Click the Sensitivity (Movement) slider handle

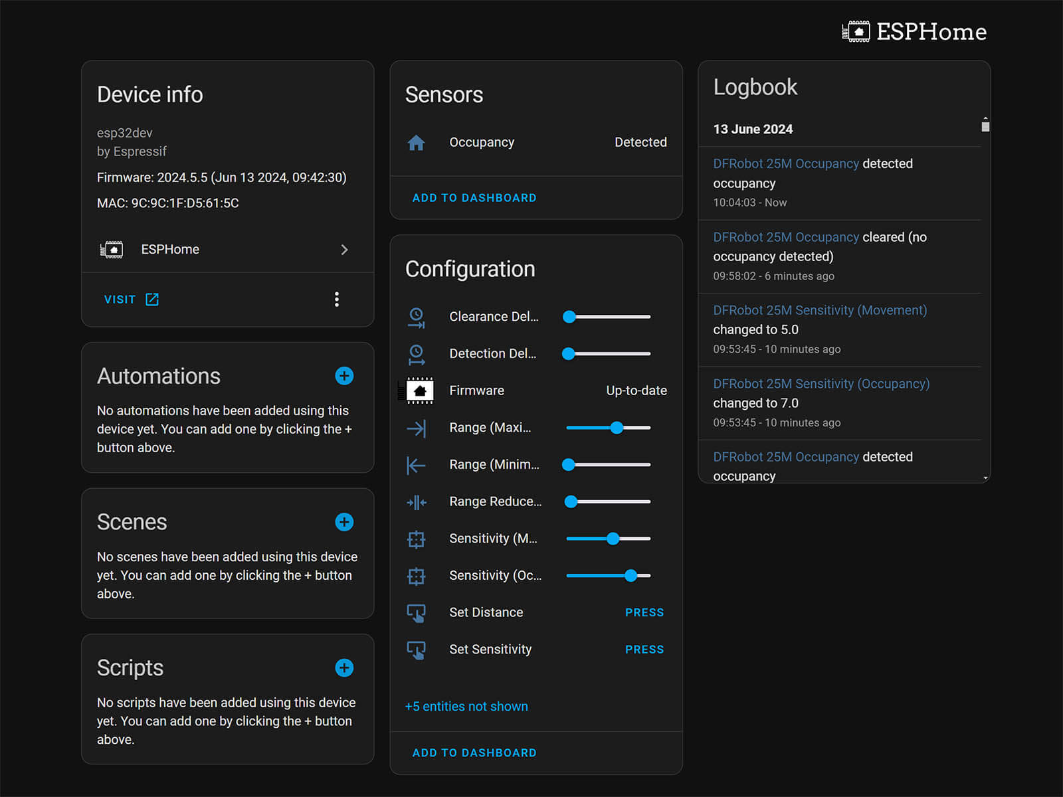(x=613, y=539)
